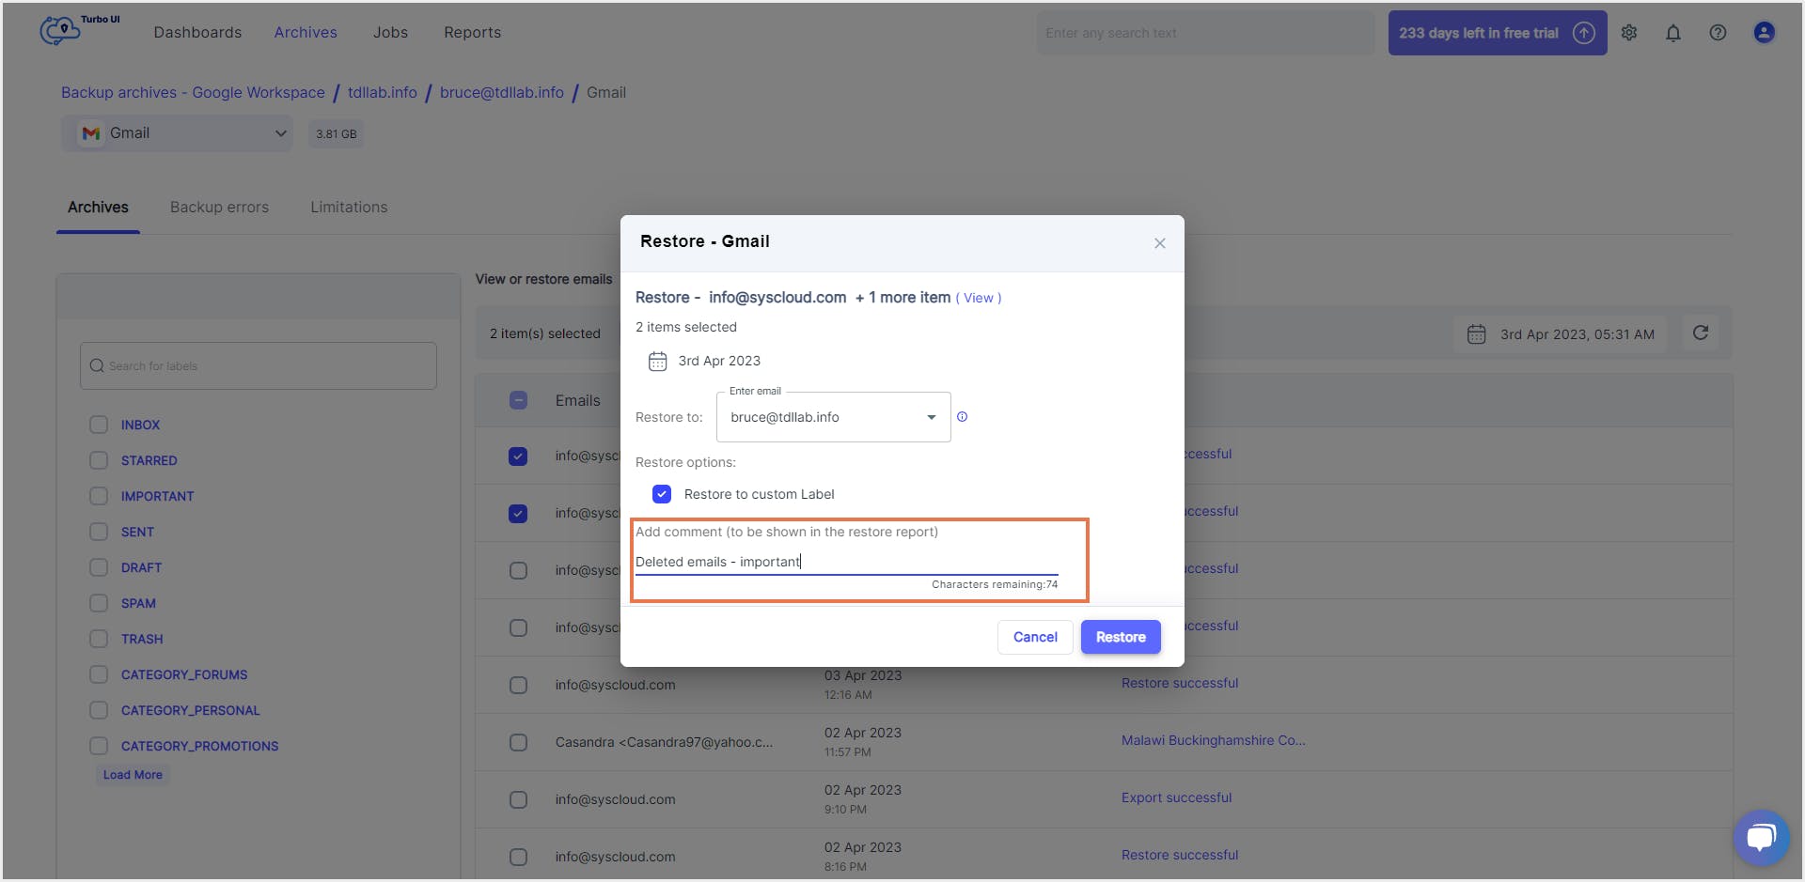Select CATEGORY_FORUMS label
The height and width of the screenshot is (882, 1805).
click(x=184, y=674)
